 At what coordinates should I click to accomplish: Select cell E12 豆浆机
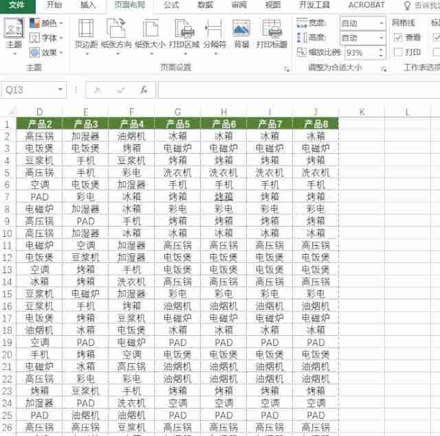(x=85, y=257)
